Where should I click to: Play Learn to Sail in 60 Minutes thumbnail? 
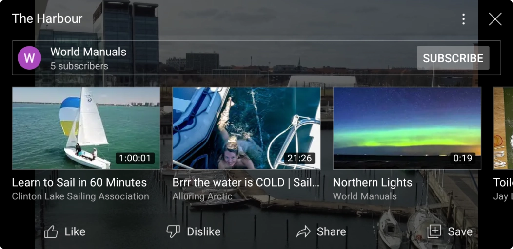pyautogui.click(x=86, y=128)
